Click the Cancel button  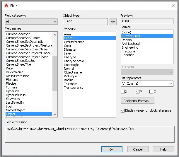click(x=138, y=149)
